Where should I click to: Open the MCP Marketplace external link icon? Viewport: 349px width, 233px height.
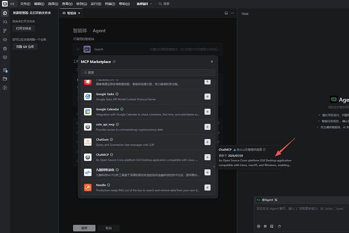coord(114,62)
